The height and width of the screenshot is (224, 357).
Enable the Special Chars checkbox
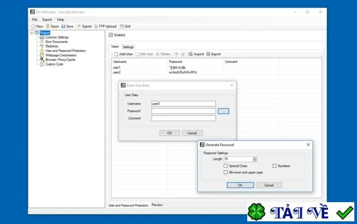[x=226, y=166]
